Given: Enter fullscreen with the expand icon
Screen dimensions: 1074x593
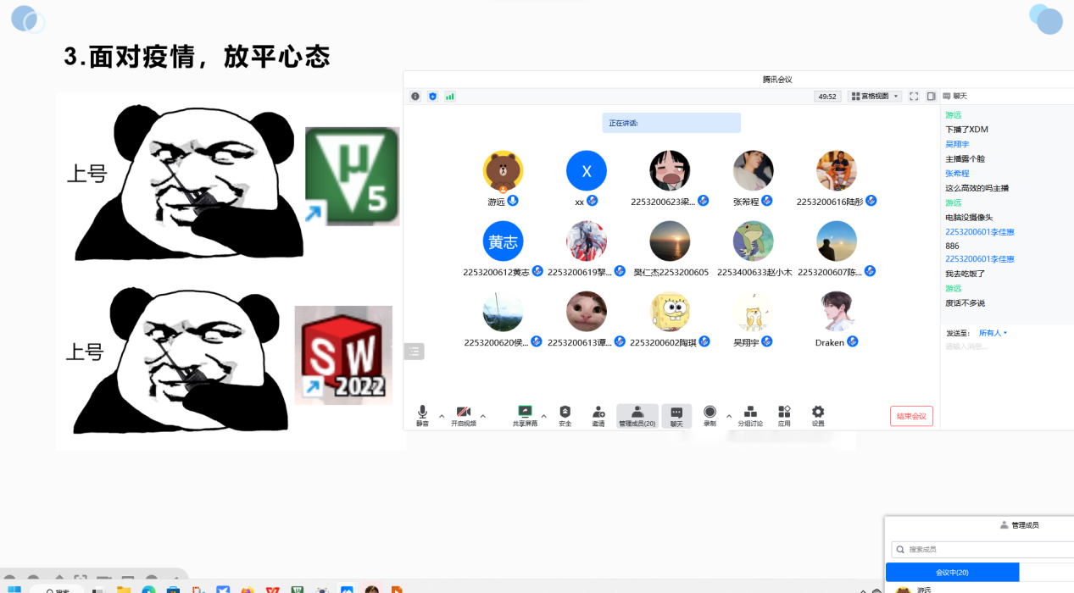Looking at the screenshot, I should (914, 97).
